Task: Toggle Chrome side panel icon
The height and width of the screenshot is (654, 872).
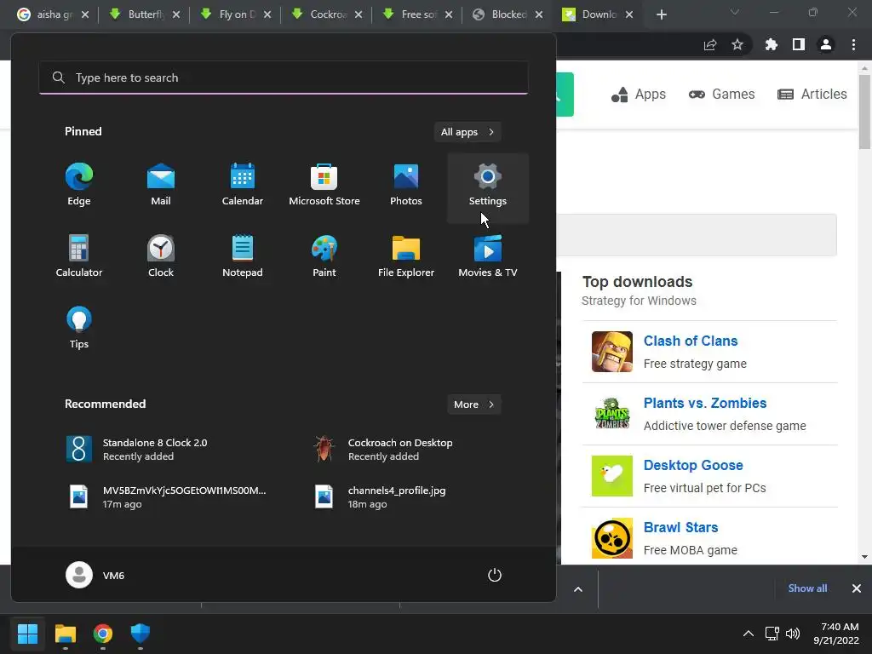Action: [x=799, y=45]
